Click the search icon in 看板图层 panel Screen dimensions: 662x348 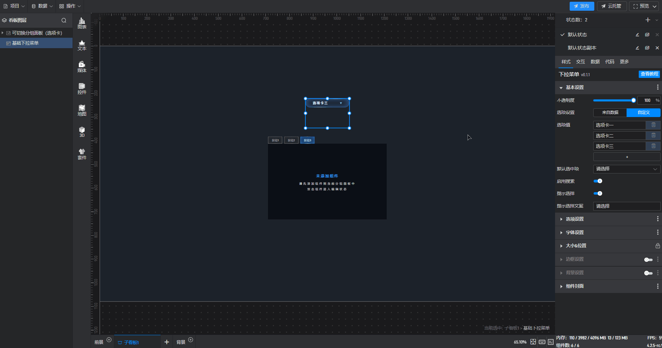[64, 20]
